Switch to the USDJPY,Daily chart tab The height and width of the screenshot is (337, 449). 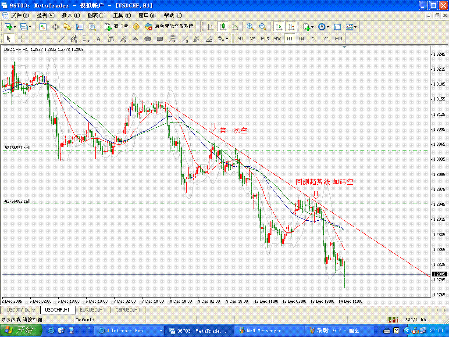click(x=21, y=310)
